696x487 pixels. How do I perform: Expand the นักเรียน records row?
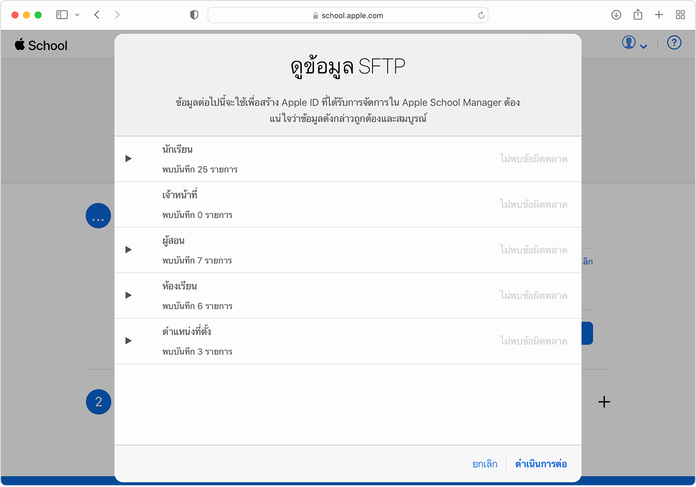pos(128,159)
